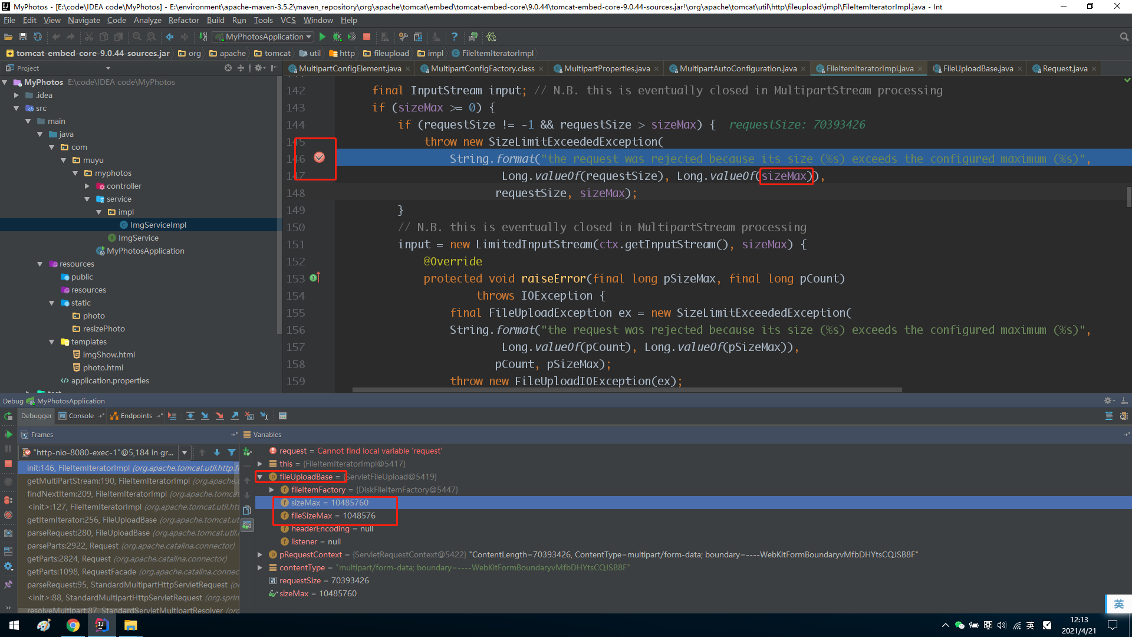Start debugging with the bug icon
The image size is (1132, 637).
[x=337, y=37]
